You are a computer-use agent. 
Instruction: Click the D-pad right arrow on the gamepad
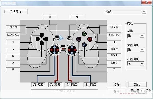[46, 39]
